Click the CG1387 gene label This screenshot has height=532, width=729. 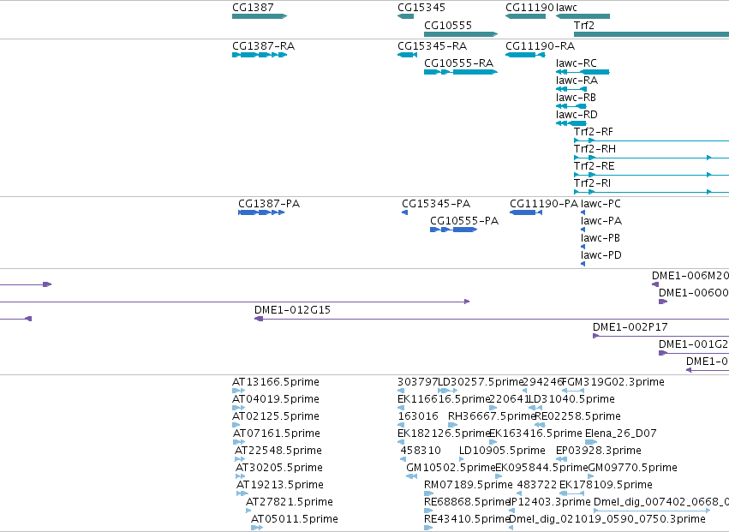(253, 8)
